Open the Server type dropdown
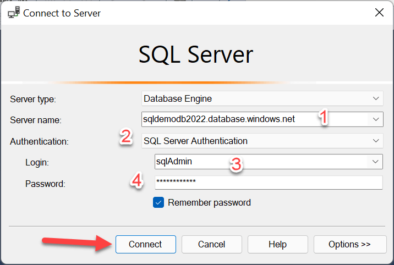 pyautogui.click(x=262, y=98)
